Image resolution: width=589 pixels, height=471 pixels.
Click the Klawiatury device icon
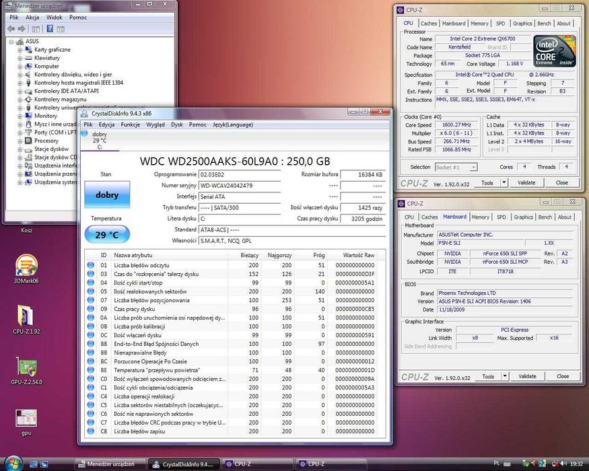click(28, 58)
